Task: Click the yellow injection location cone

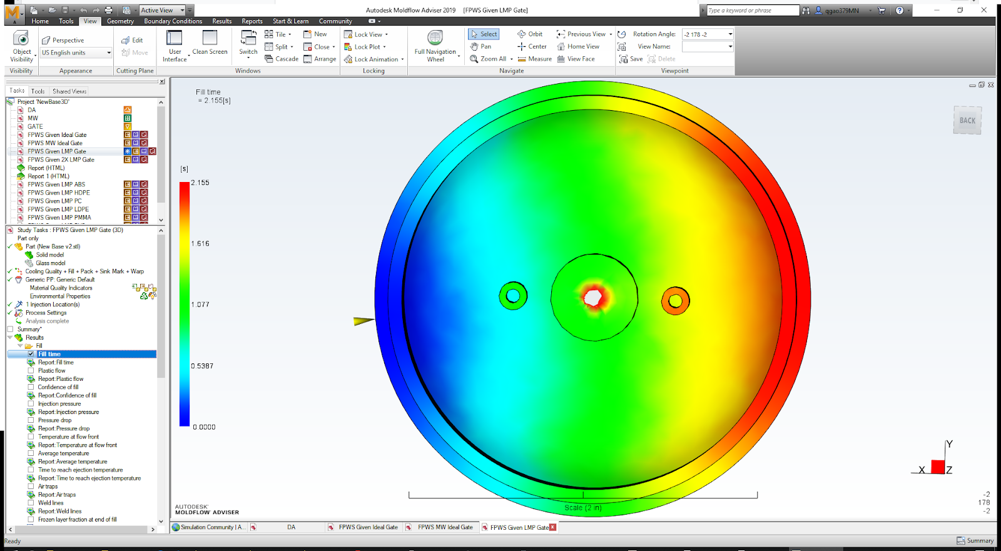Action: point(363,321)
